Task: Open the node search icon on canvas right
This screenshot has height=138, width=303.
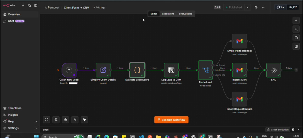Action: 296,29
